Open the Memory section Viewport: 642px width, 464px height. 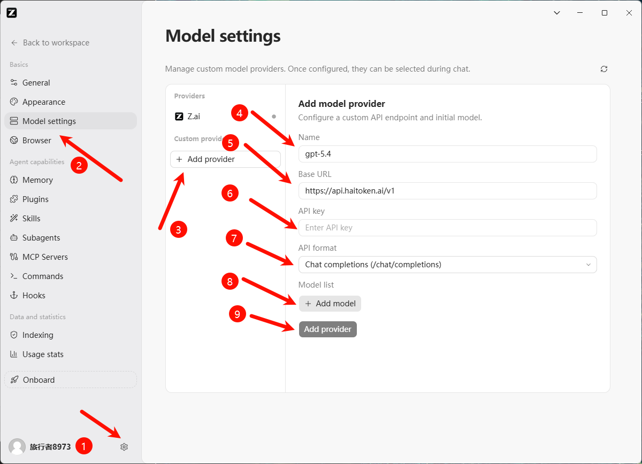[x=71, y=180]
